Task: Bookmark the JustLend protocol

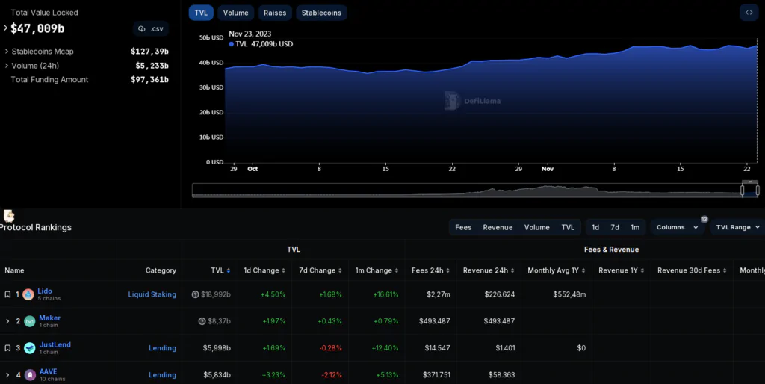Action: 7,348
